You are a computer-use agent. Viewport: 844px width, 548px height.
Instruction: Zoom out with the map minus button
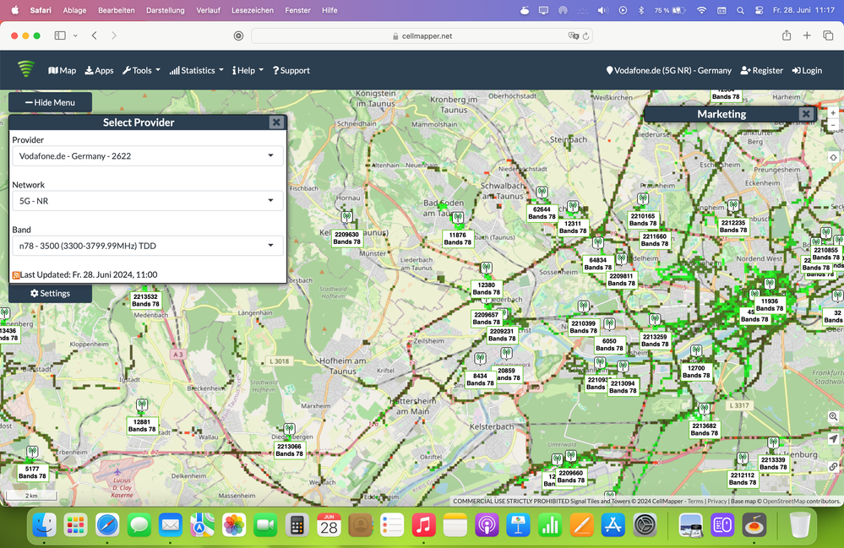tap(833, 126)
